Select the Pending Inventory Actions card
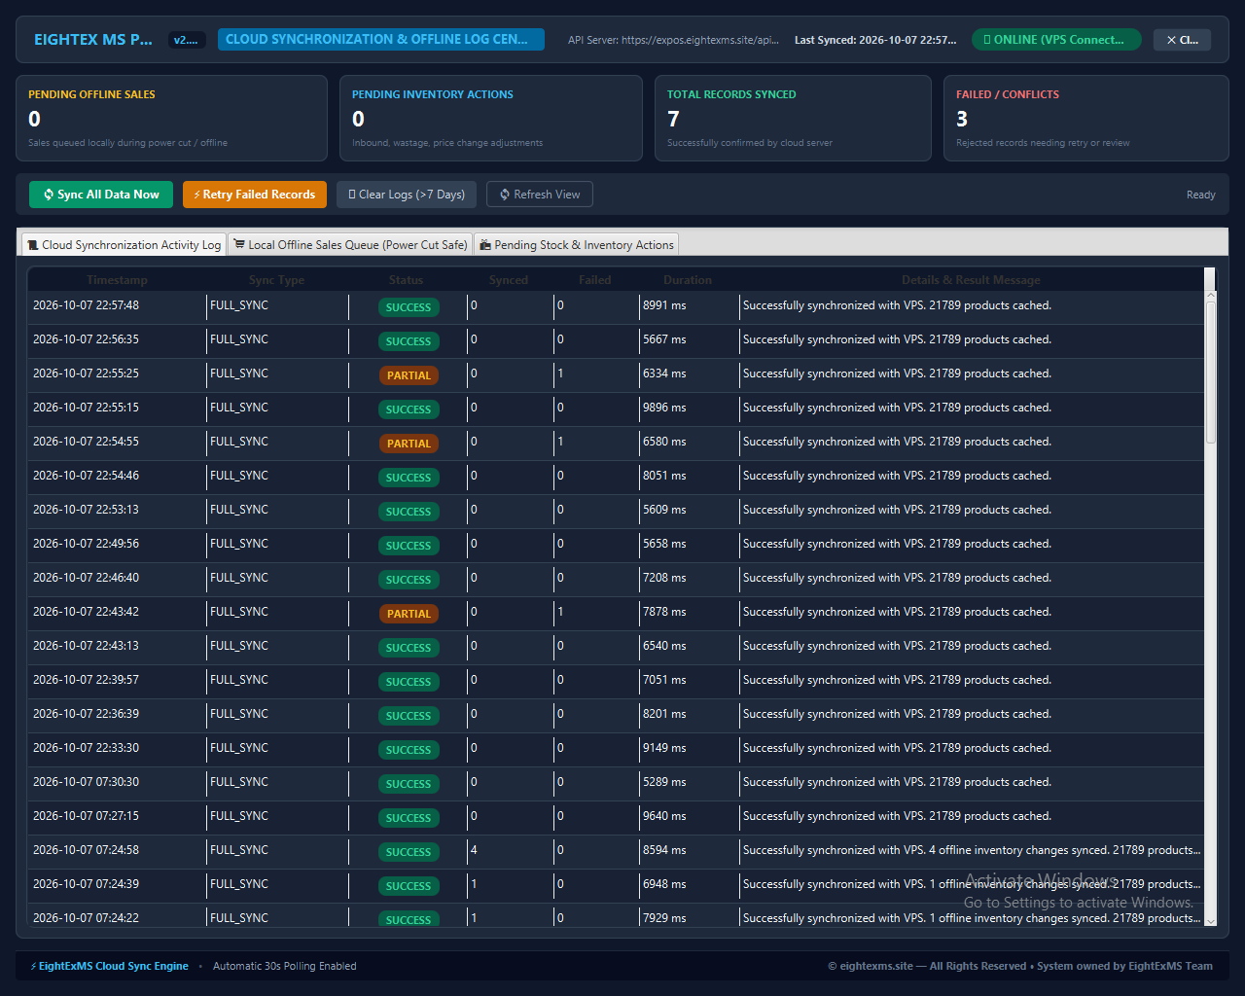The width and height of the screenshot is (1245, 996). (490, 118)
